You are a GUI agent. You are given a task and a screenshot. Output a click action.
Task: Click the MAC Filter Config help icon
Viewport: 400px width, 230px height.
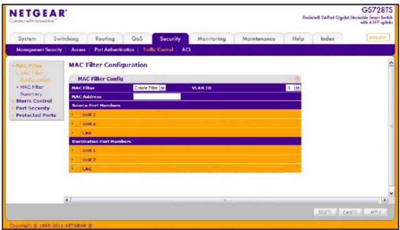[x=297, y=79]
